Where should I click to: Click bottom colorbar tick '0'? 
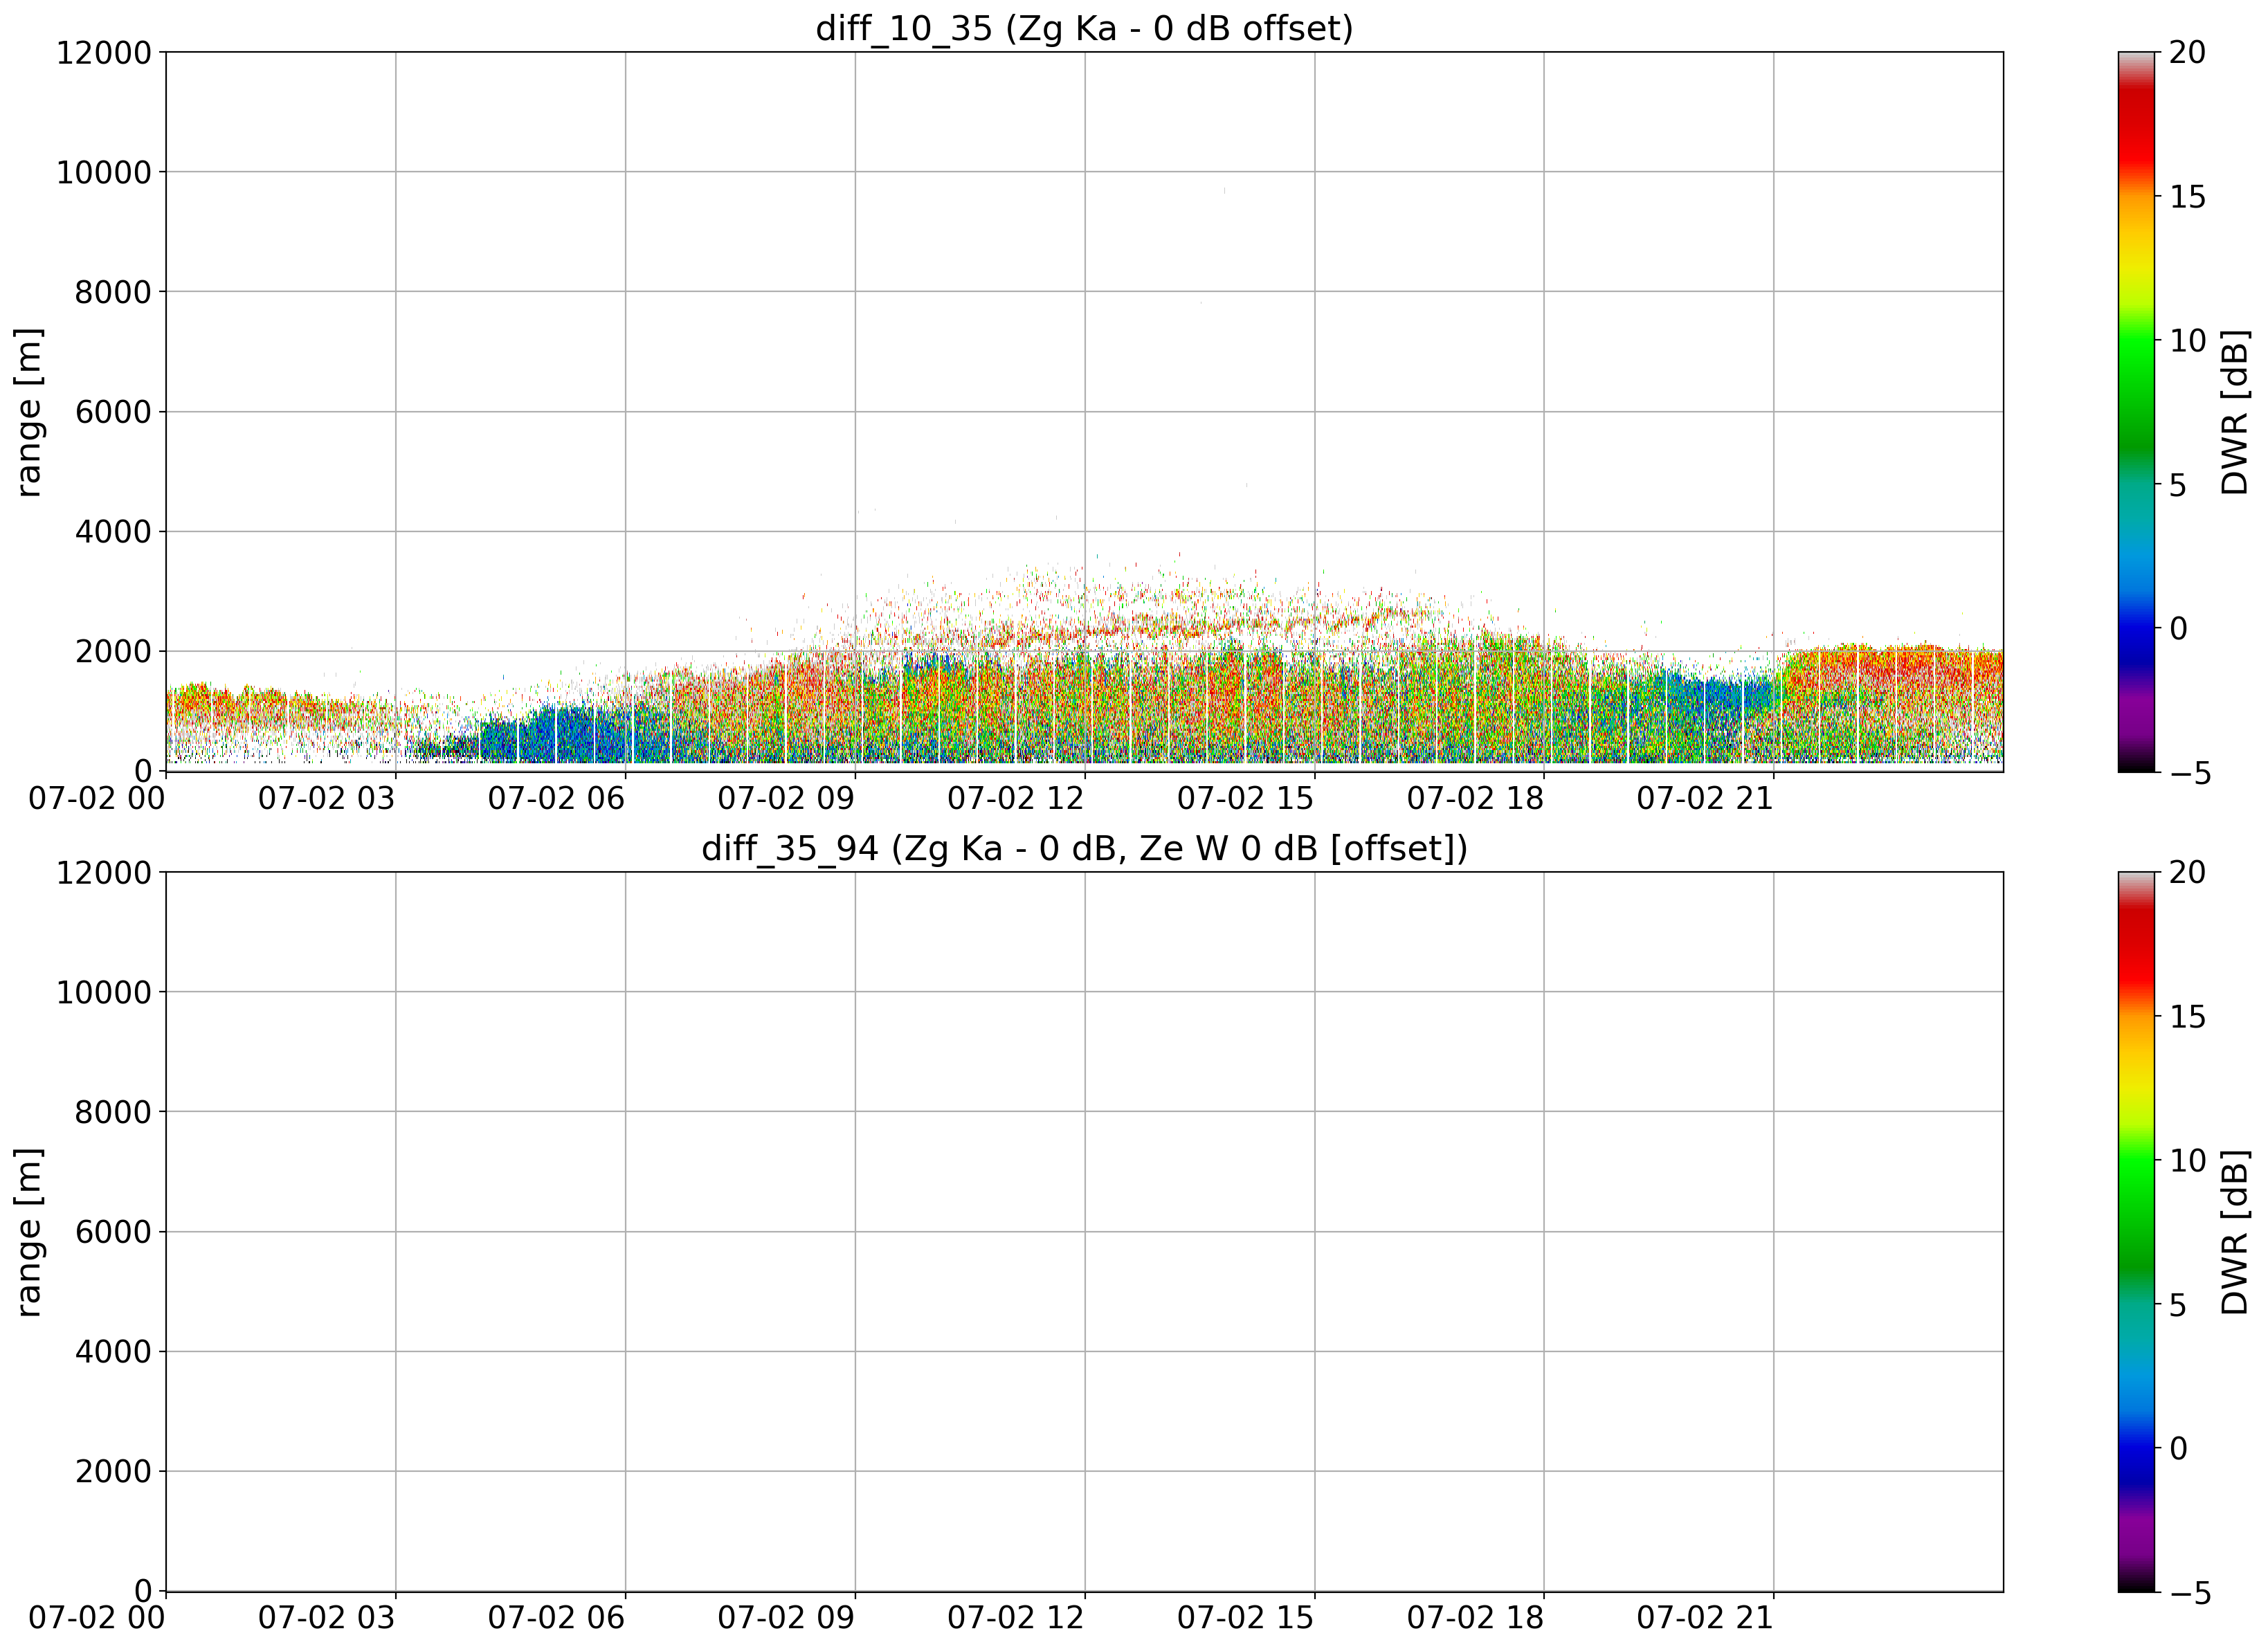point(2178,1448)
